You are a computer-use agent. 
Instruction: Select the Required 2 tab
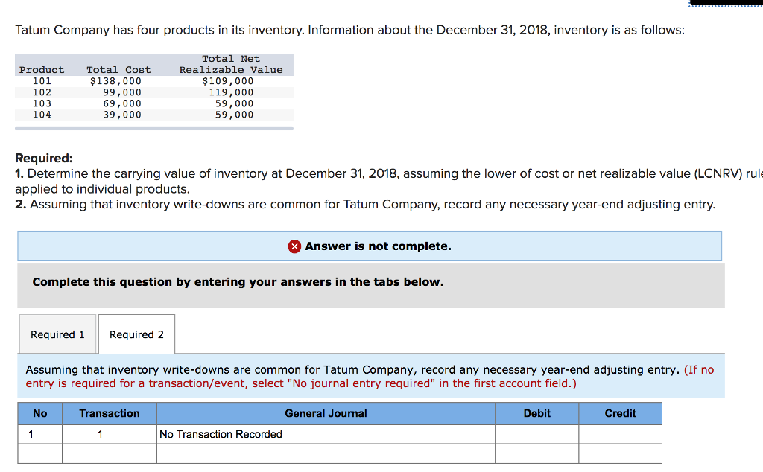coord(136,334)
